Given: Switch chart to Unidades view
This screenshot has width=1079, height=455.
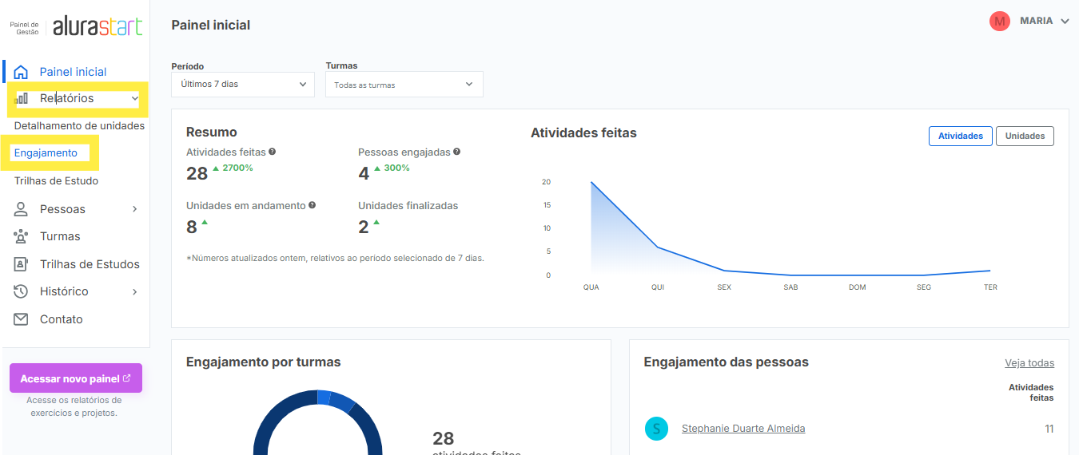Looking at the screenshot, I should pyautogui.click(x=1025, y=136).
